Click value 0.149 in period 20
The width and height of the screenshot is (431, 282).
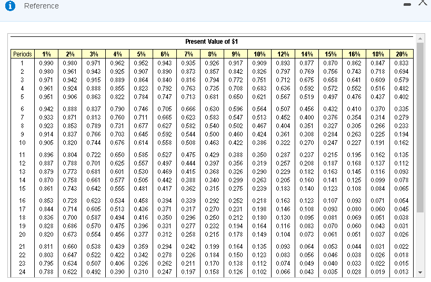(x=259, y=235)
